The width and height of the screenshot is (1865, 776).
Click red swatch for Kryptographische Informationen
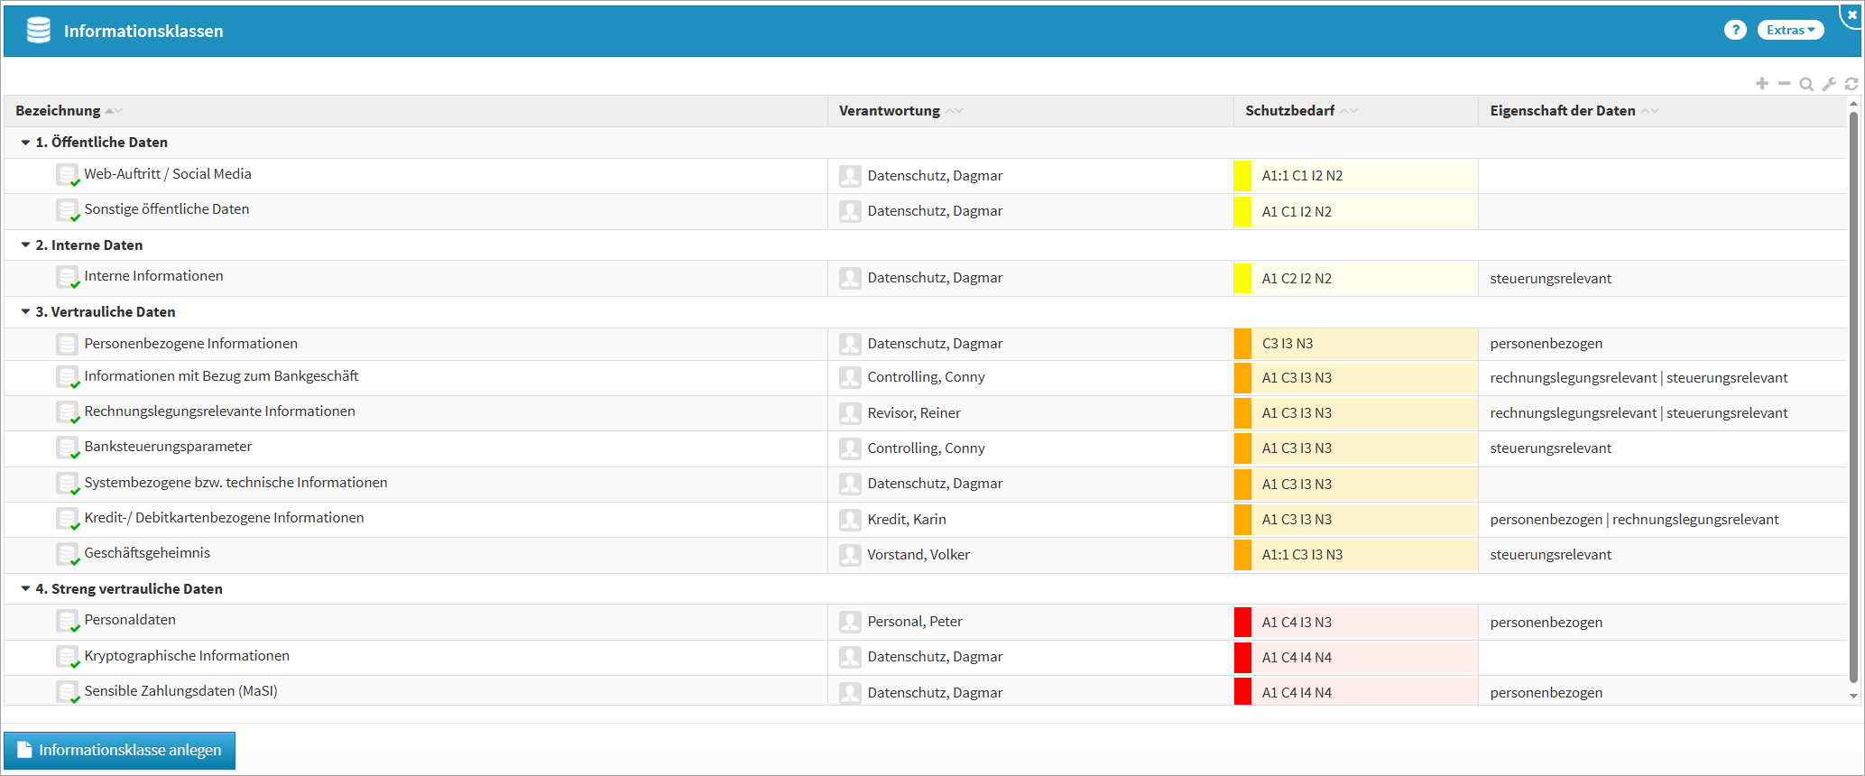coord(1242,657)
